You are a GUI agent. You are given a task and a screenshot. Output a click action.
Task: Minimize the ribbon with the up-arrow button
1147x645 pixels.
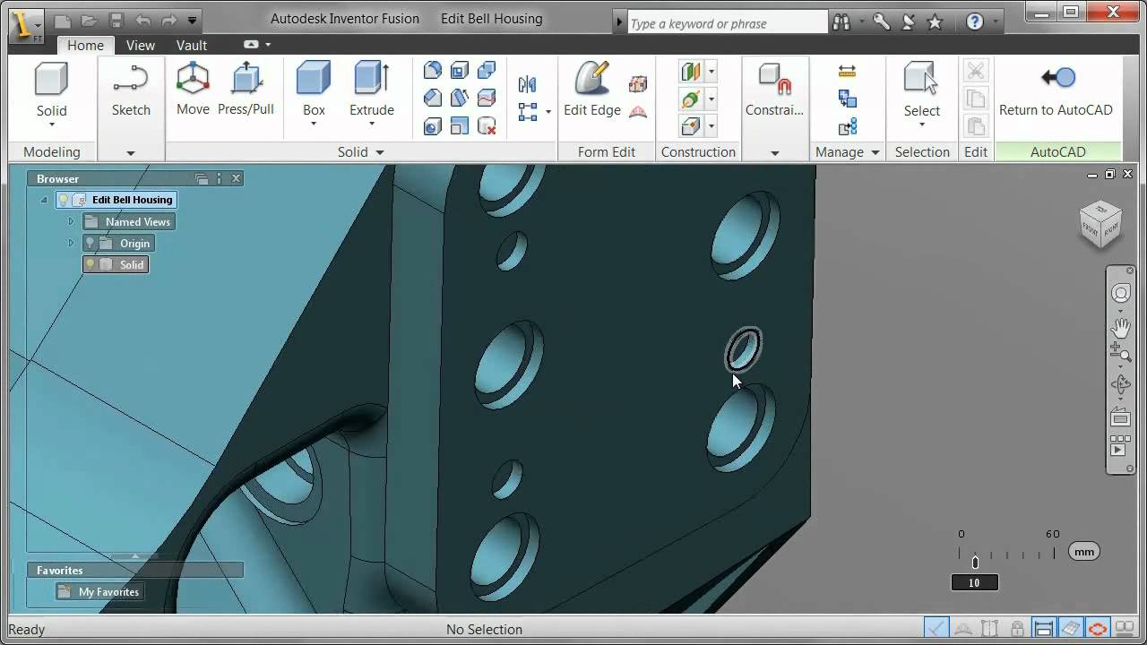[251, 44]
